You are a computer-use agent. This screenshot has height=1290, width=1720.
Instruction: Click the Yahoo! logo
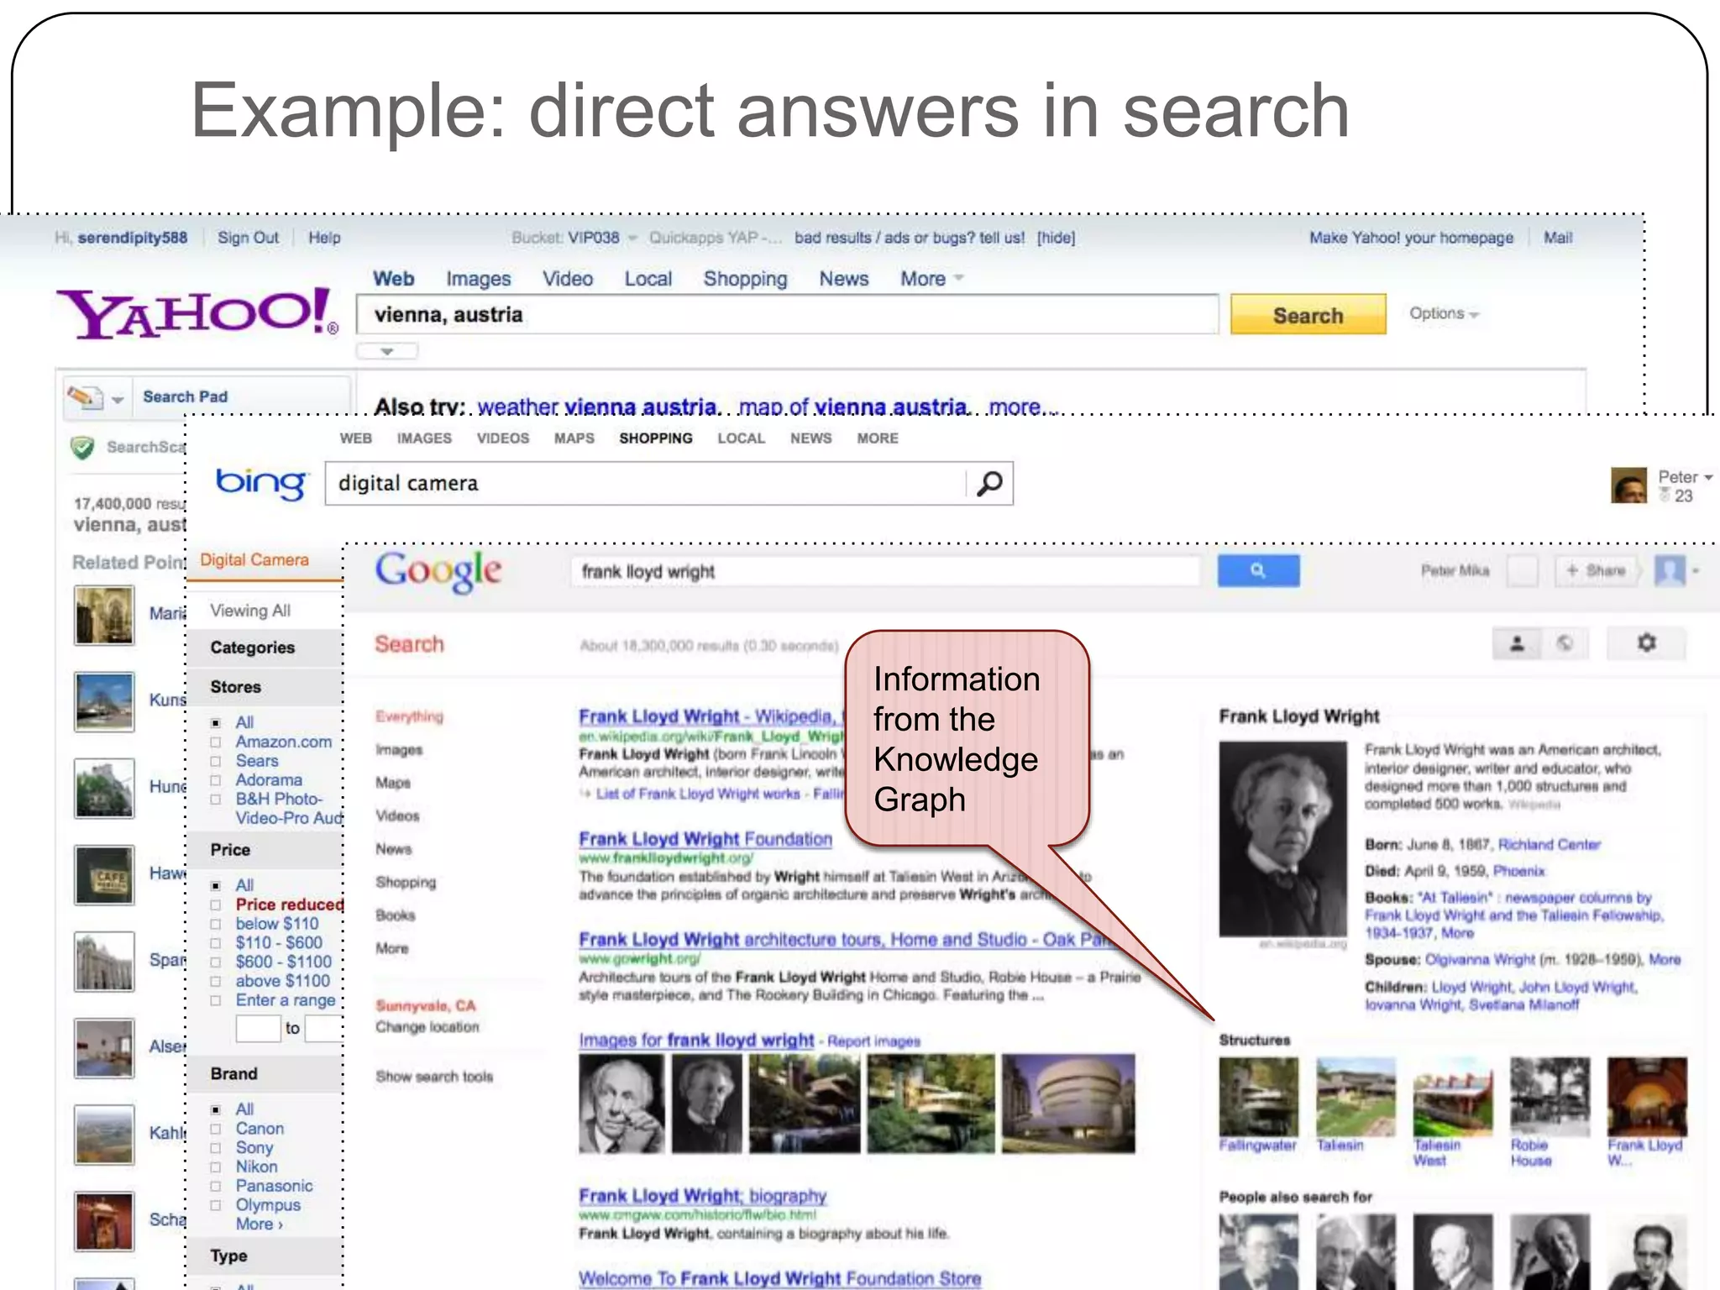point(198,313)
